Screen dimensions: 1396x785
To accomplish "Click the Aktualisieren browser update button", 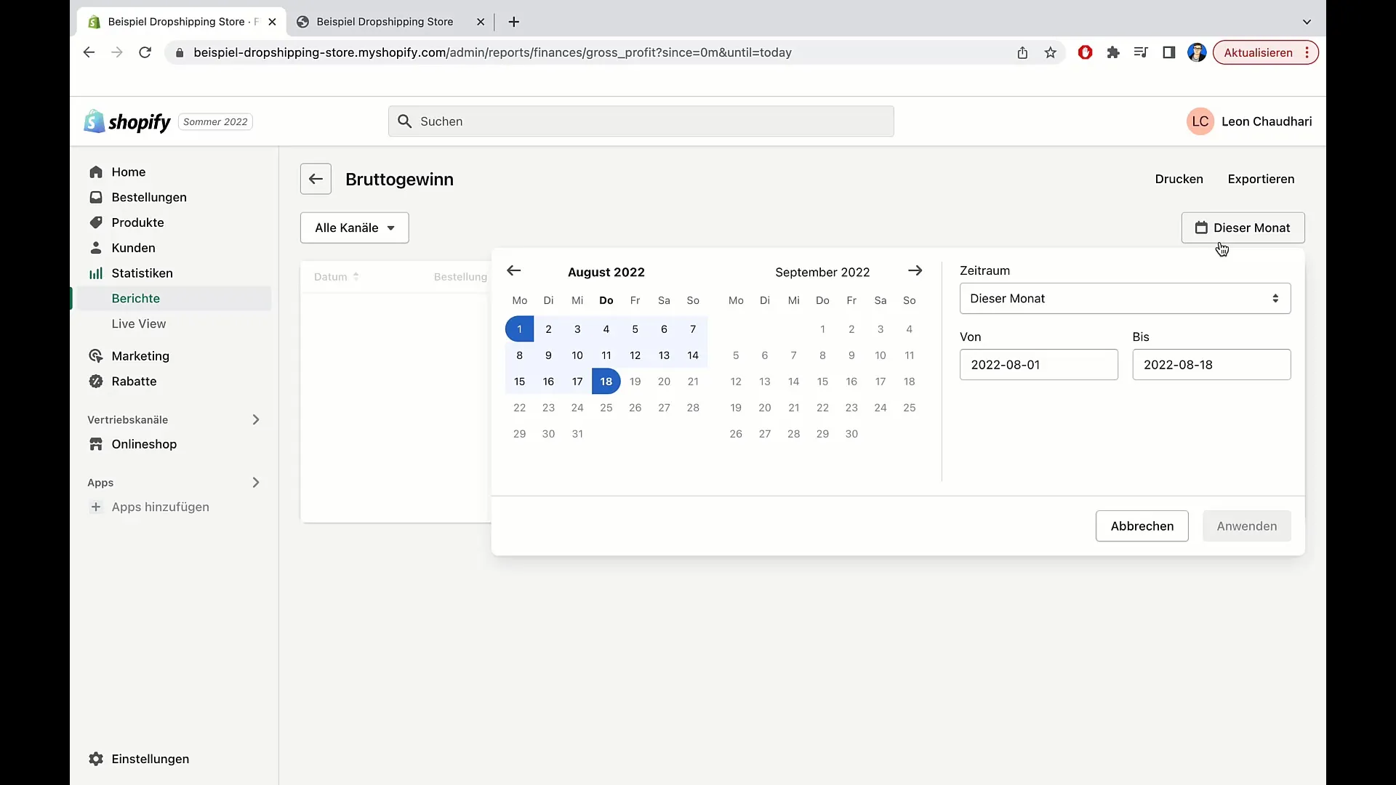I will point(1265,52).
